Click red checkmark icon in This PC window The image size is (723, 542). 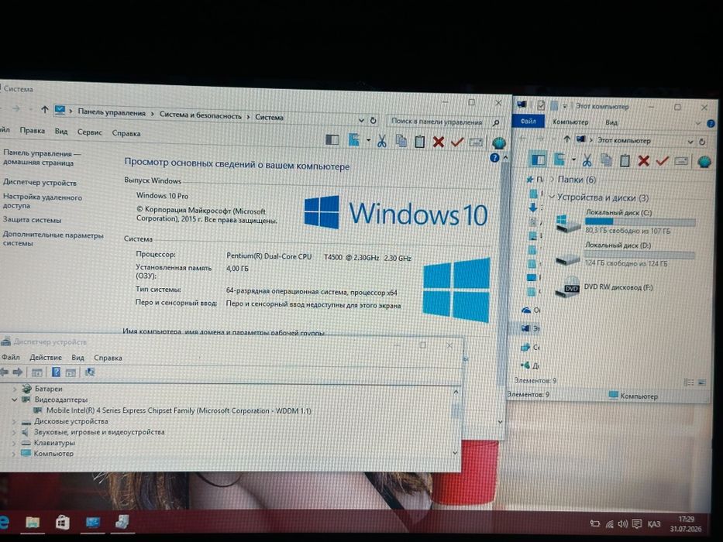662,161
